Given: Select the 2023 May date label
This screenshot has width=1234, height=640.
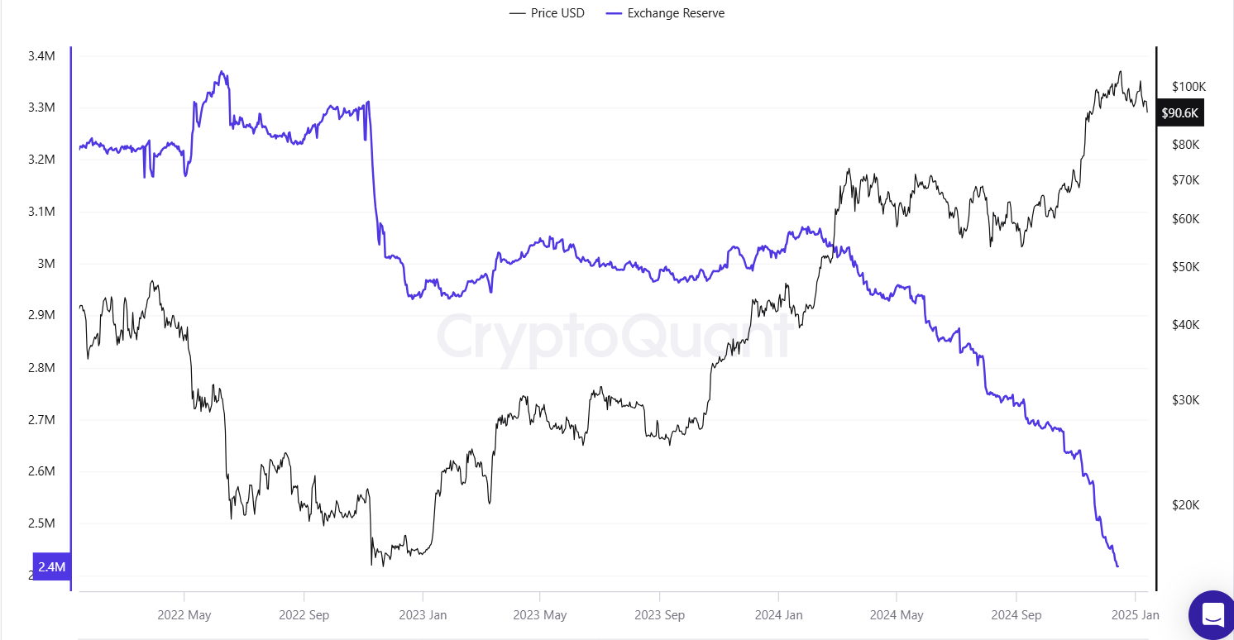Looking at the screenshot, I should tap(539, 615).
